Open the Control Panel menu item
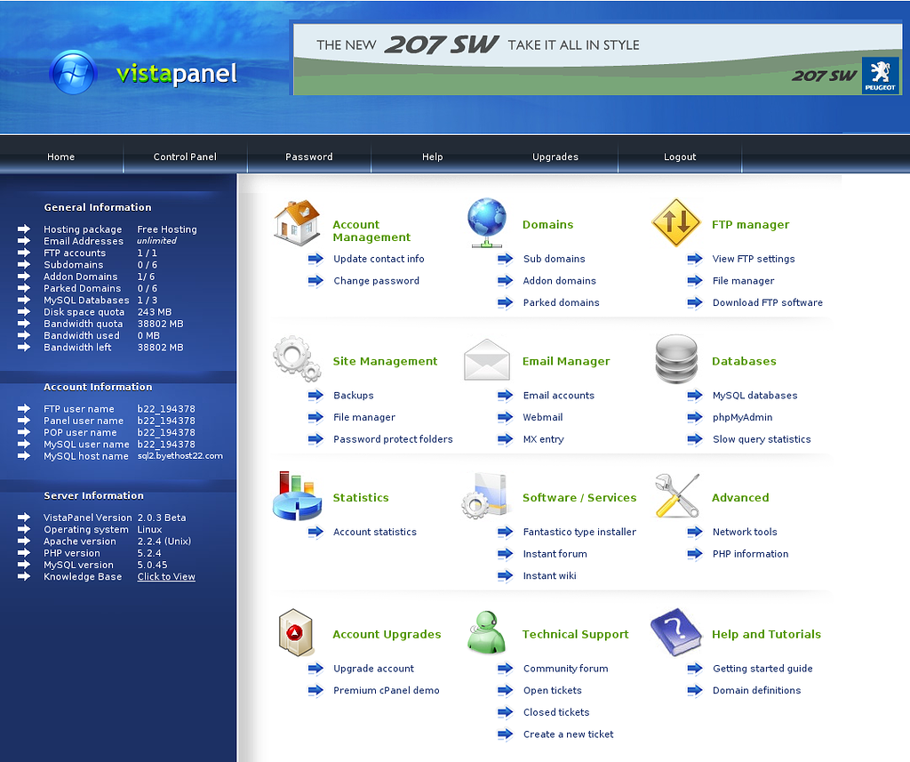 (185, 156)
